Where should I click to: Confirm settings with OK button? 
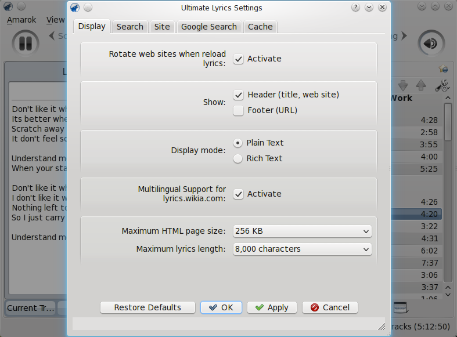pos(221,307)
